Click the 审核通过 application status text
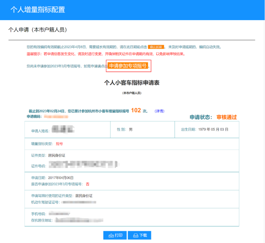The width and height of the screenshot is (265, 243). [x=226, y=117]
